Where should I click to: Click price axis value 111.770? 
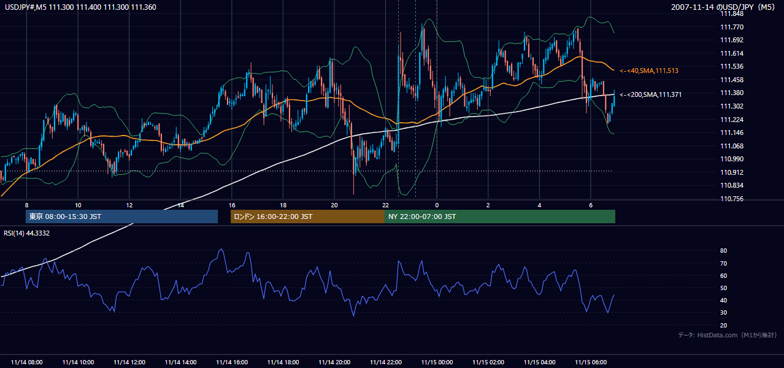731,27
